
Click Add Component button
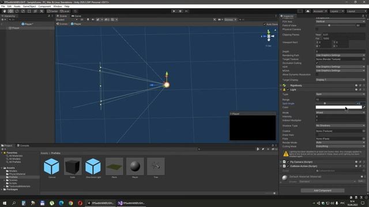322,190
